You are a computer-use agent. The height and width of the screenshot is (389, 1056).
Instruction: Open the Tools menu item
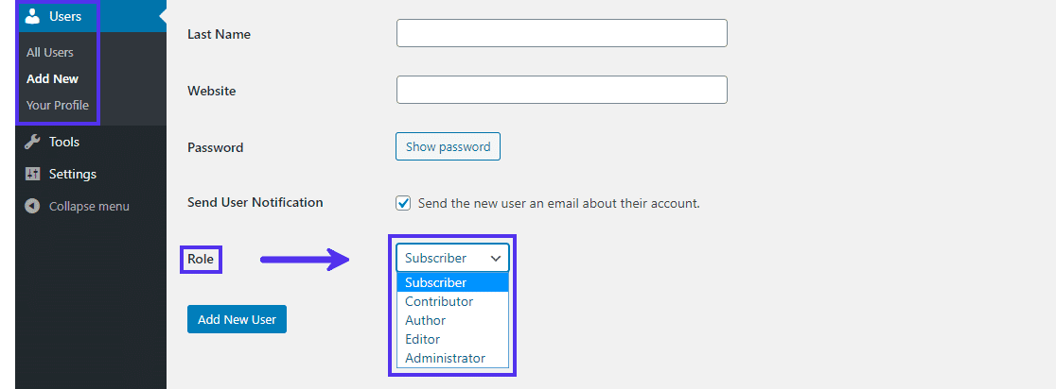(64, 142)
